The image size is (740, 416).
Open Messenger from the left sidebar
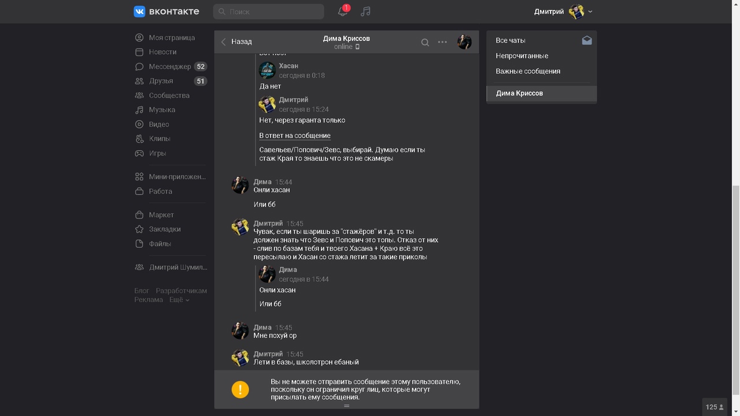click(x=169, y=66)
